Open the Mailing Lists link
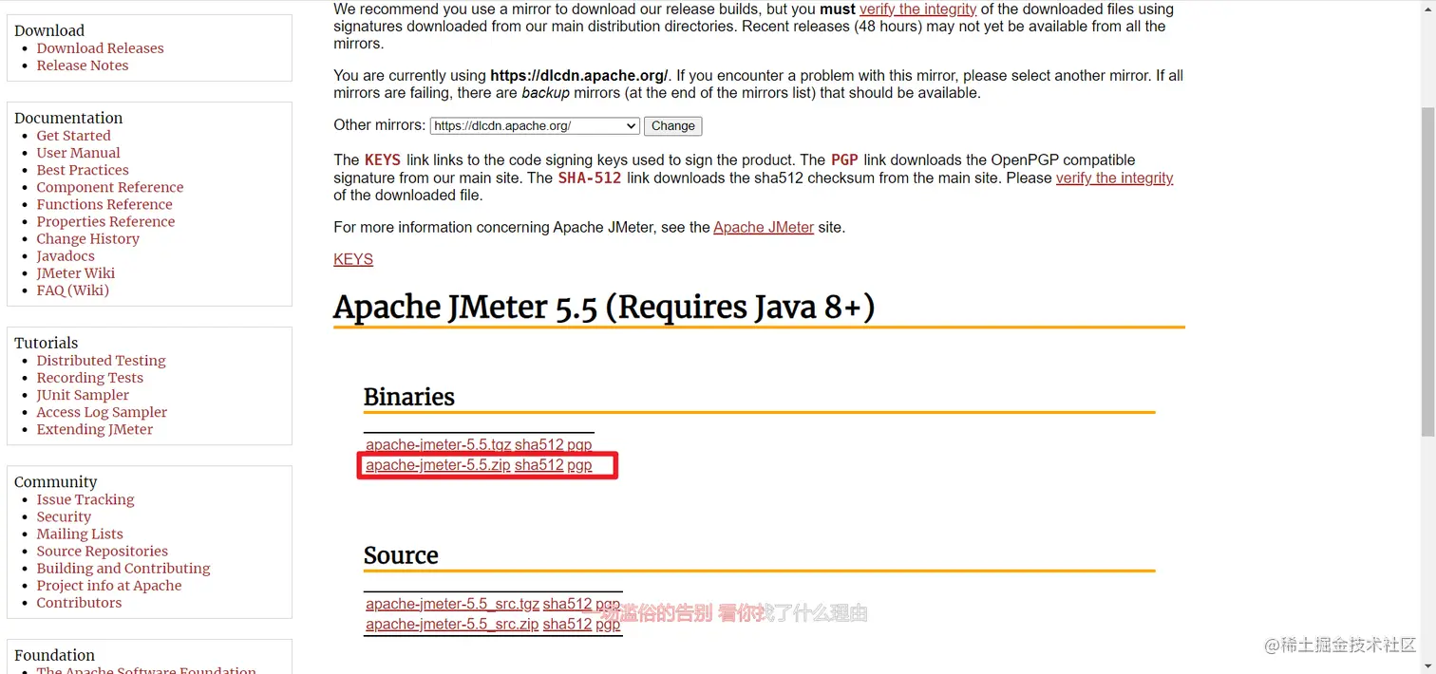 pos(80,534)
